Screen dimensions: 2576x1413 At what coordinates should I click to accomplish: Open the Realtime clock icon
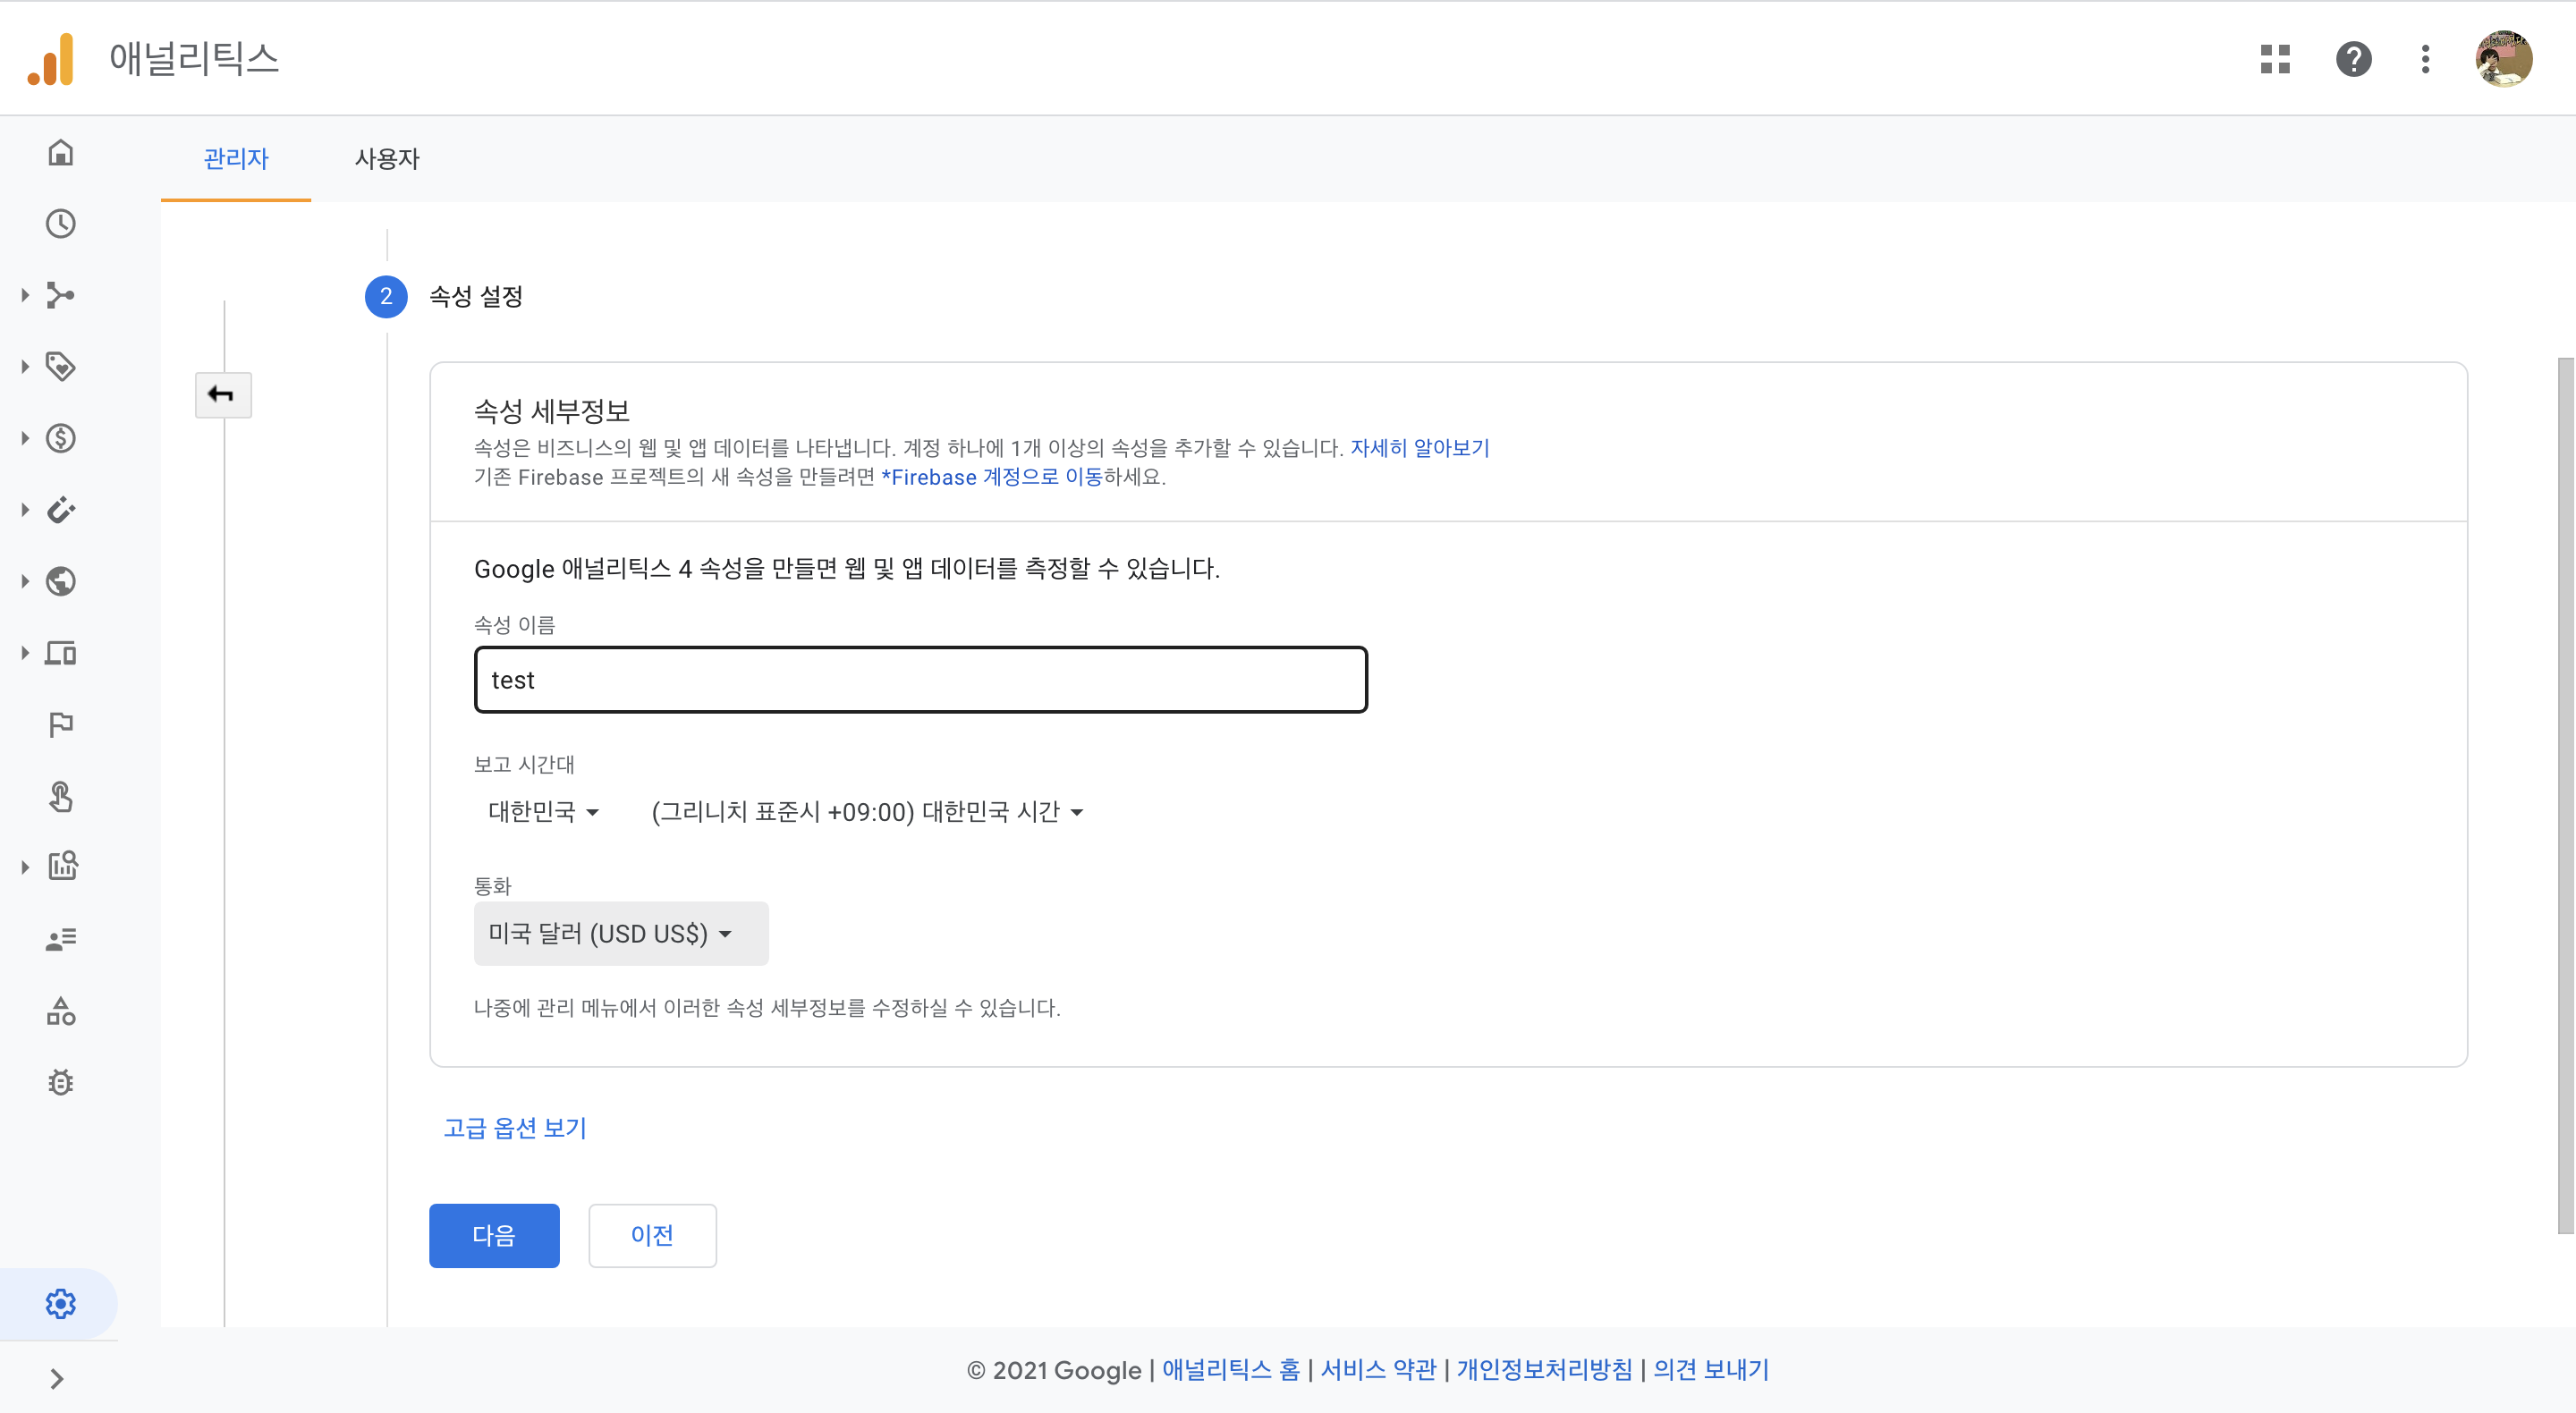coord(60,223)
